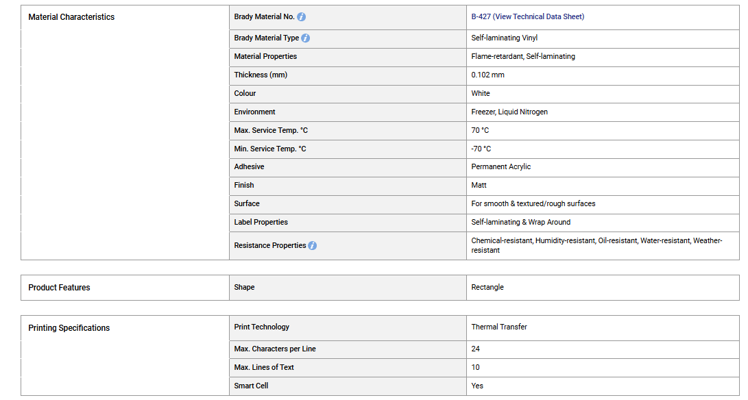Click info icon beside Brady Material Type
The width and height of the screenshot is (748, 400).
305,38
